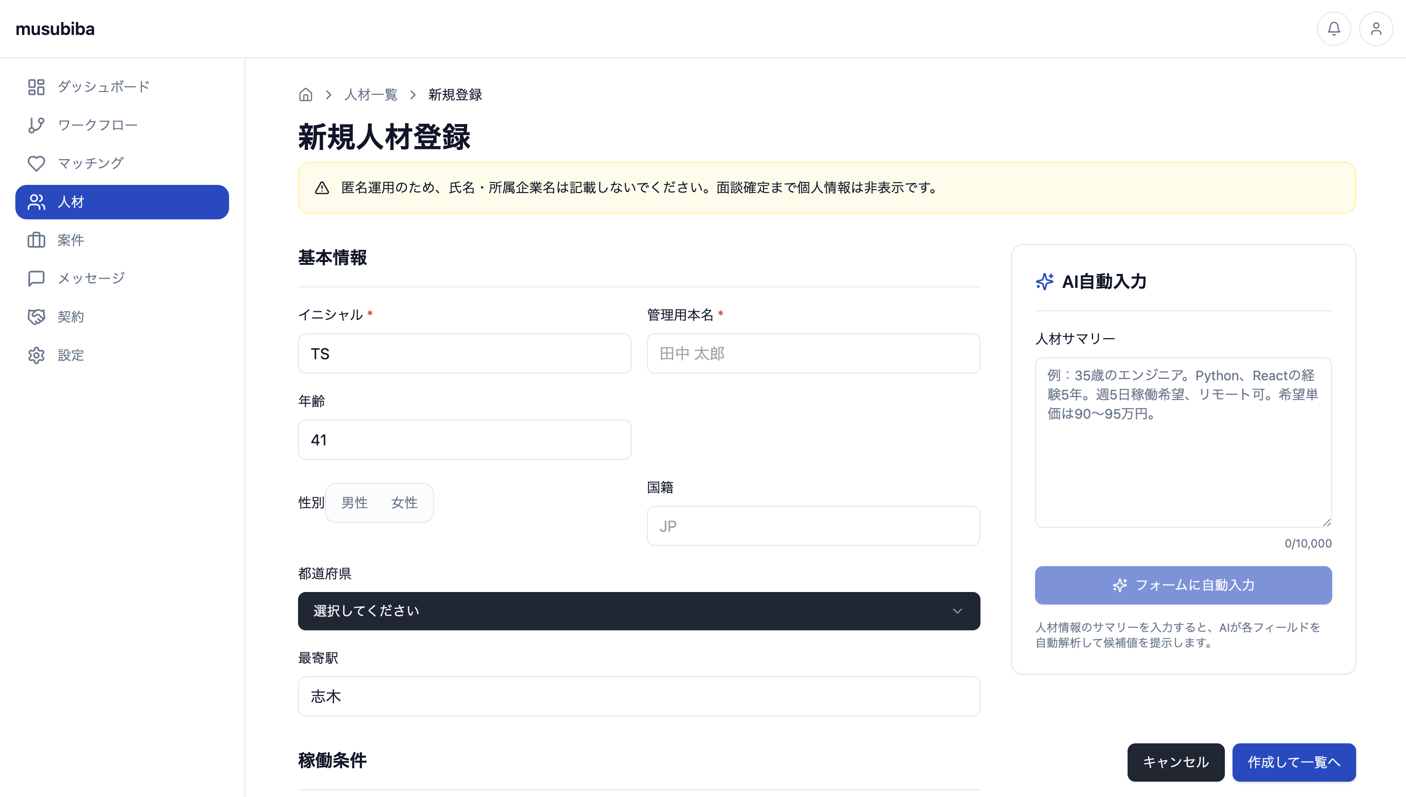Select 新規登録 in the breadcrumb trail
The height and width of the screenshot is (797, 1406).
click(454, 94)
